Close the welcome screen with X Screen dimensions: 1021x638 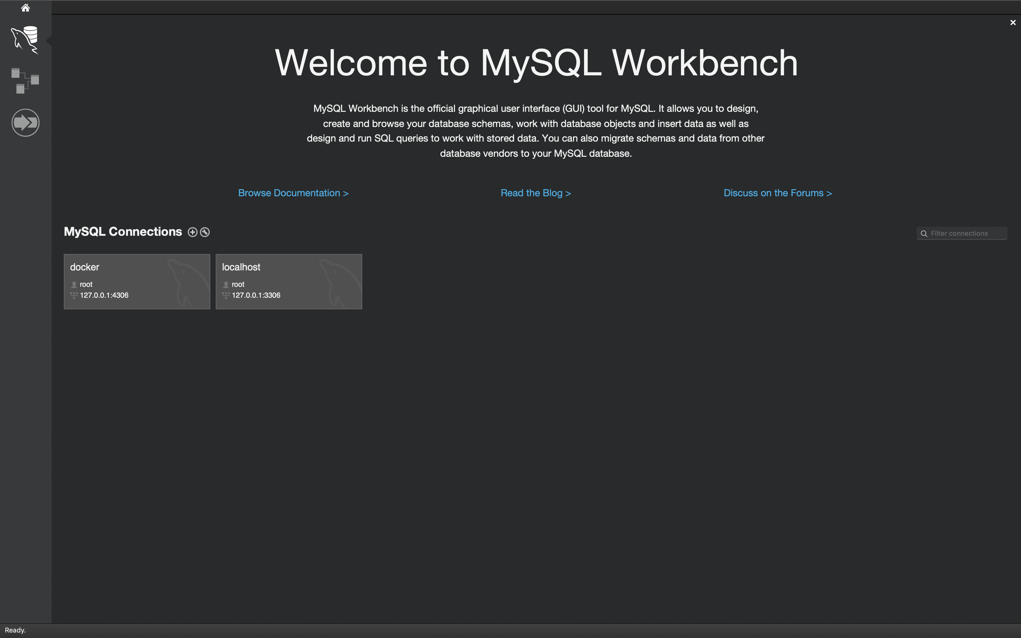coord(1012,23)
